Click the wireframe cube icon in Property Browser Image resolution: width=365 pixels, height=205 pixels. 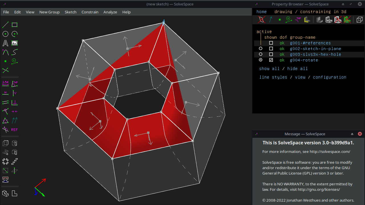point(359,20)
